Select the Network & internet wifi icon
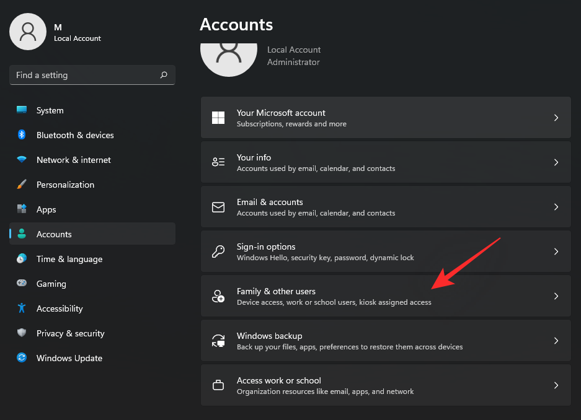 [x=22, y=160]
